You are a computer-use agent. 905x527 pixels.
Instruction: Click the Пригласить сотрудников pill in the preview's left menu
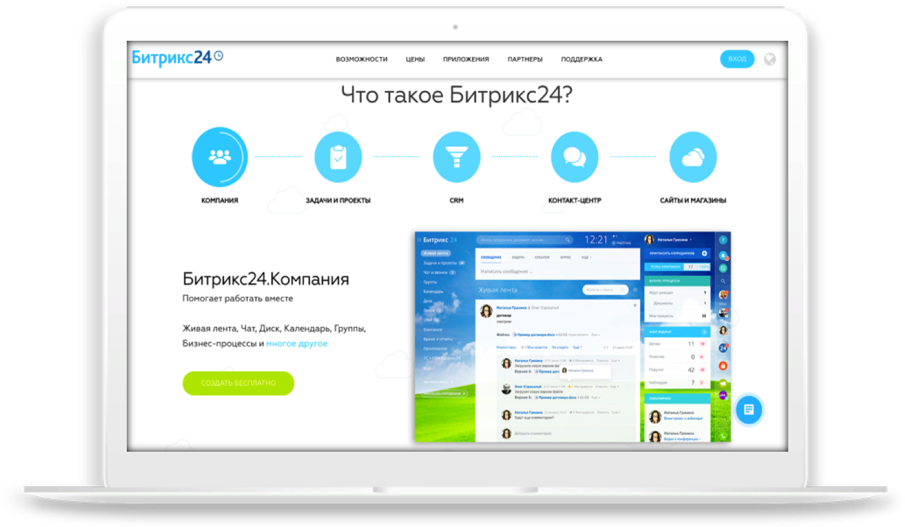point(444,393)
